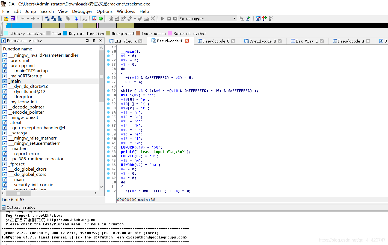The height and width of the screenshot is (245, 388).
Task: Open the Options menu
Action: click(105, 11)
